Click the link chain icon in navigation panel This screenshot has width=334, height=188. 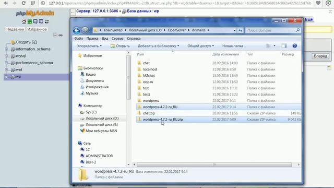pyautogui.click(x=61, y=35)
